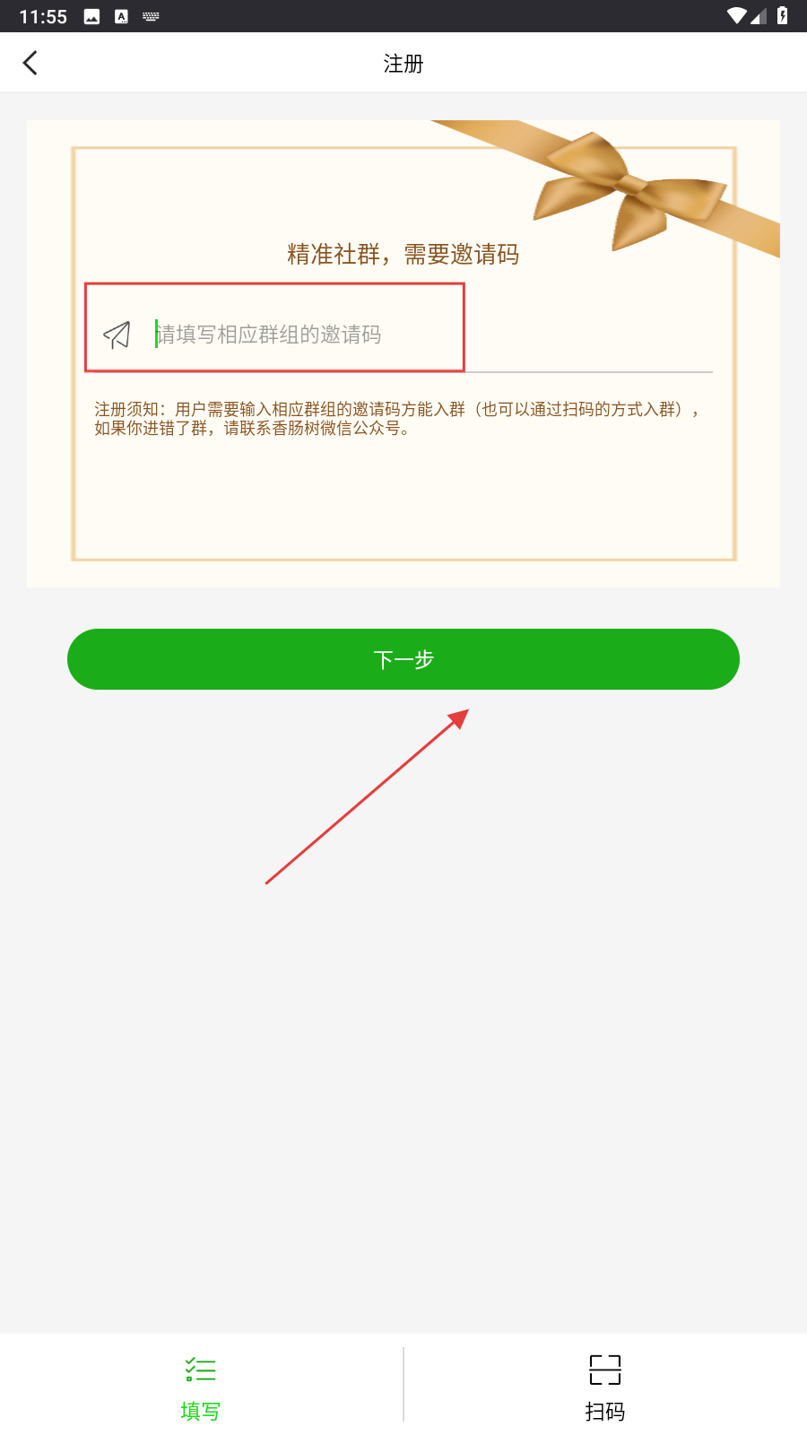Open the 扫码 scan frame icon
This screenshot has width=807, height=1435.
coord(605,1370)
